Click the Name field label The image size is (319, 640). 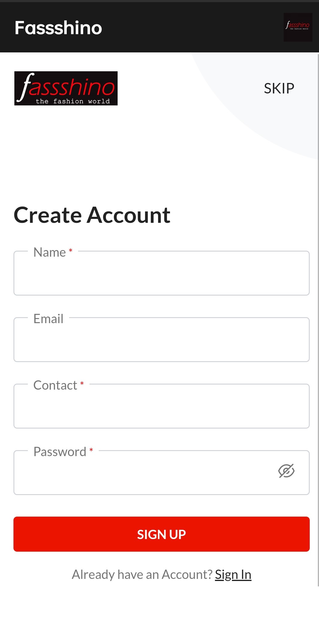click(50, 252)
